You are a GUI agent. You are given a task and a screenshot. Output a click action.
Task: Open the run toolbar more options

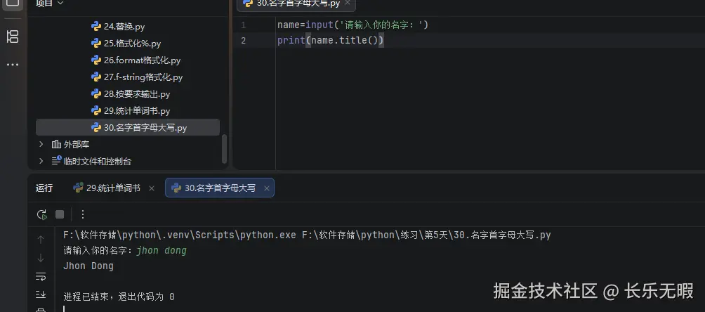pyautogui.click(x=82, y=214)
